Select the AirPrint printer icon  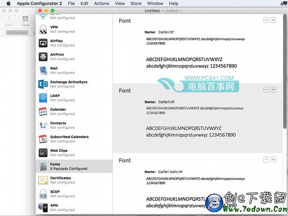[43, 57]
